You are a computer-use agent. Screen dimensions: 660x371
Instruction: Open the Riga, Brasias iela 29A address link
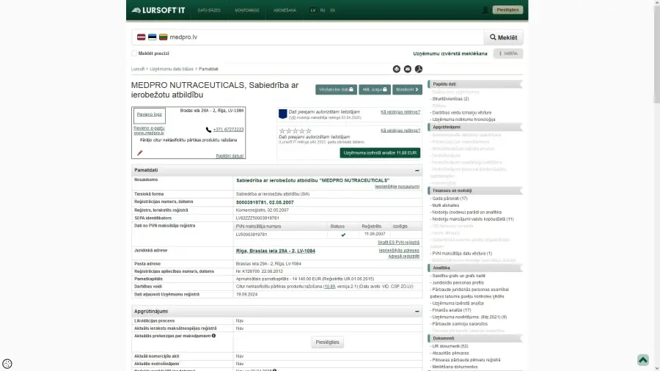tap(275, 251)
